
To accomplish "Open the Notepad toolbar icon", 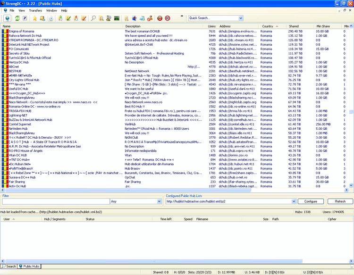I will pyautogui.click(x=142, y=18).
